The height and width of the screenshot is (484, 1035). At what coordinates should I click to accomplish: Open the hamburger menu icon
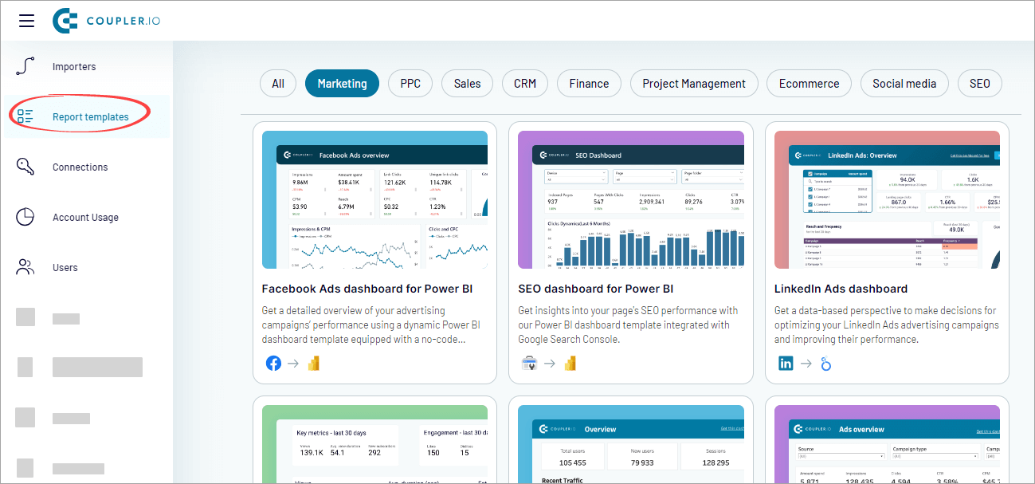pyautogui.click(x=27, y=21)
